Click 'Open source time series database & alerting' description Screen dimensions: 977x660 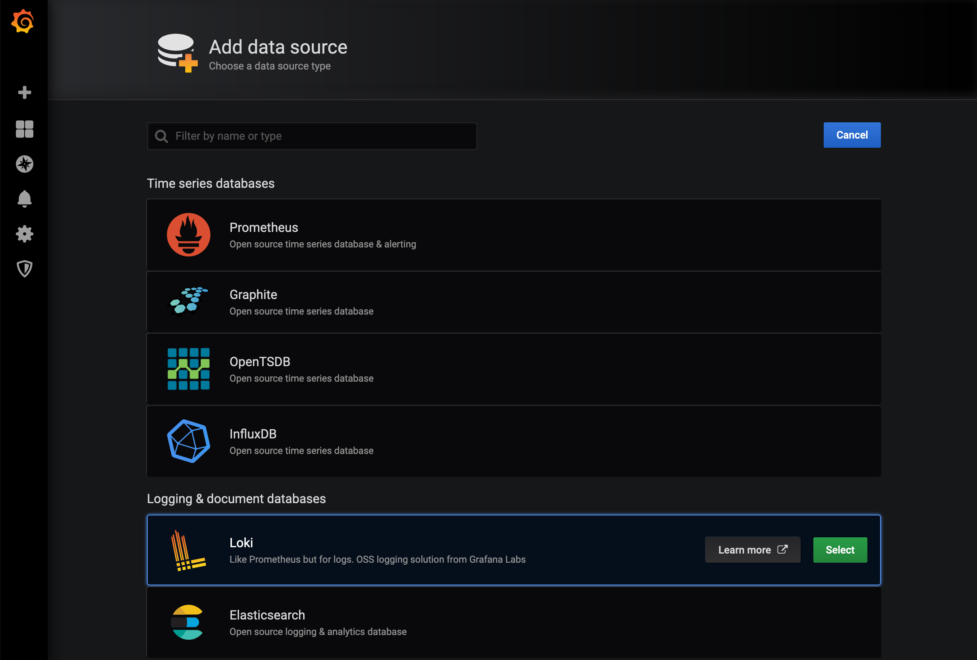322,244
